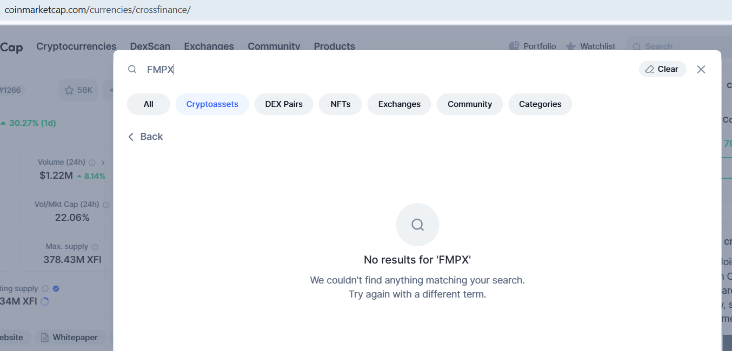Click the Volume (24h) info icon

[x=92, y=163]
